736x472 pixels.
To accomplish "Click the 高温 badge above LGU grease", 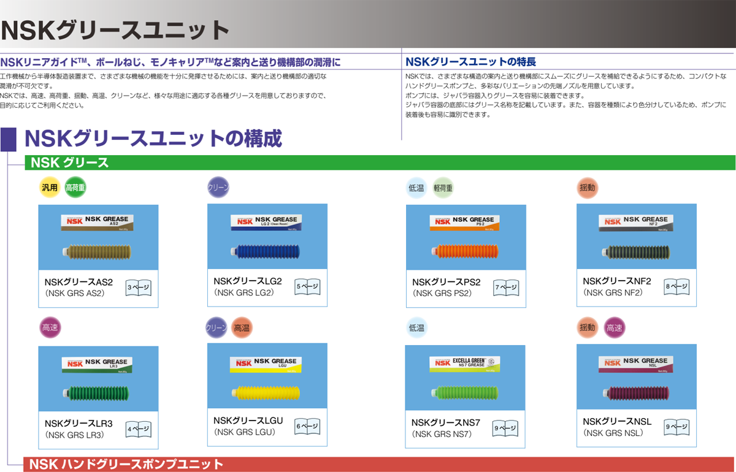I will [242, 329].
